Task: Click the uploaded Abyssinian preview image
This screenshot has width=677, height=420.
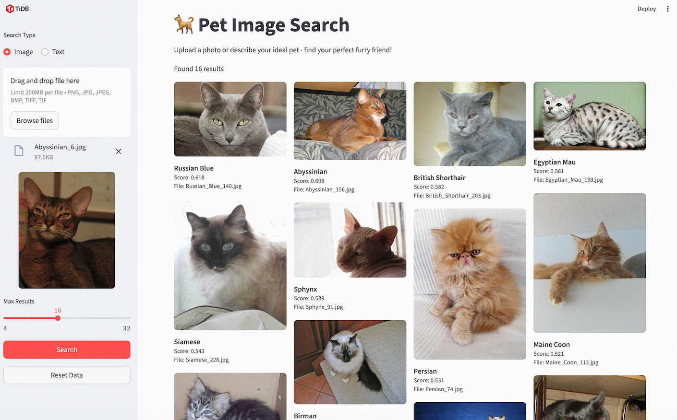Action: pos(67,230)
